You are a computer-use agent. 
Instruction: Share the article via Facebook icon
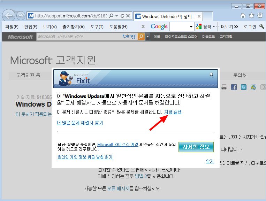(x=234, y=87)
